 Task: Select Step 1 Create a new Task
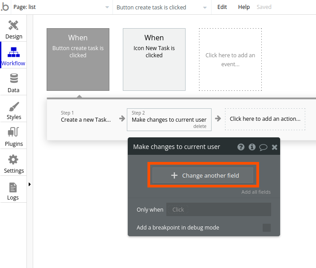coord(86,117)
